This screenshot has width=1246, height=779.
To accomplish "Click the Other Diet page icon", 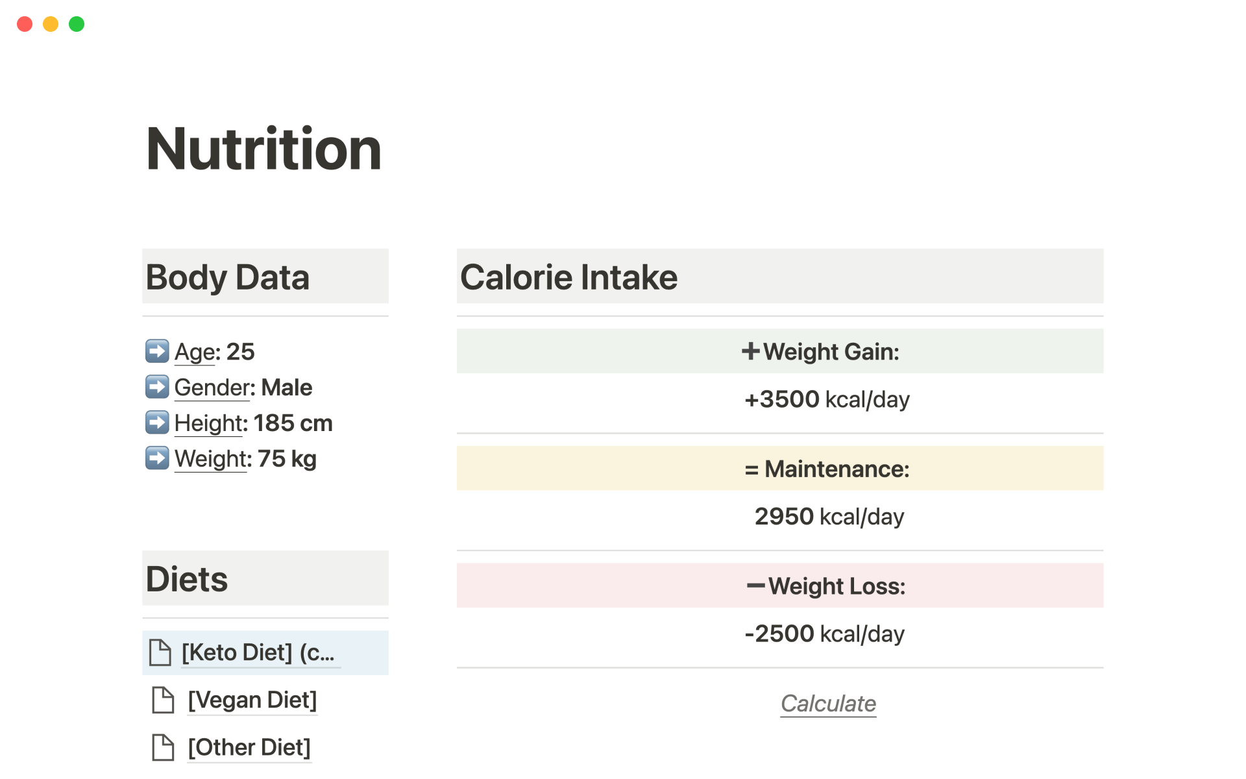I will pyautogui.click(x=163, y=747).
